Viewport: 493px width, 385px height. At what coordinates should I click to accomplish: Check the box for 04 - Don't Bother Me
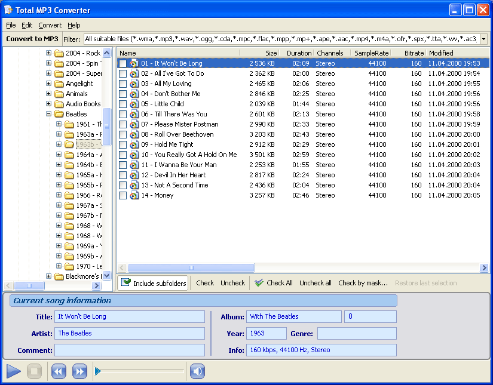coord(123,94)
